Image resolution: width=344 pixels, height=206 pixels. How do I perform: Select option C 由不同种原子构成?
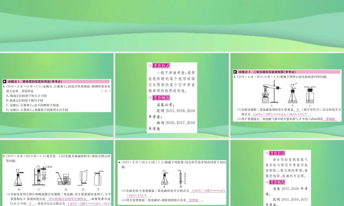(32, 105)
